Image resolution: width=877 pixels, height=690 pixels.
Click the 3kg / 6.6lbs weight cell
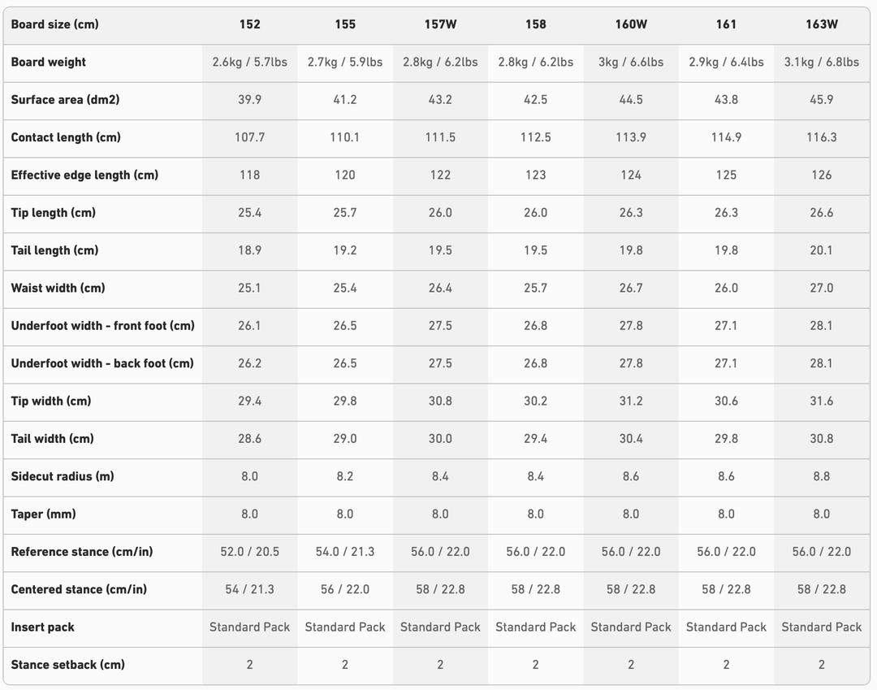pyautogui.click(x=631, y=62)
